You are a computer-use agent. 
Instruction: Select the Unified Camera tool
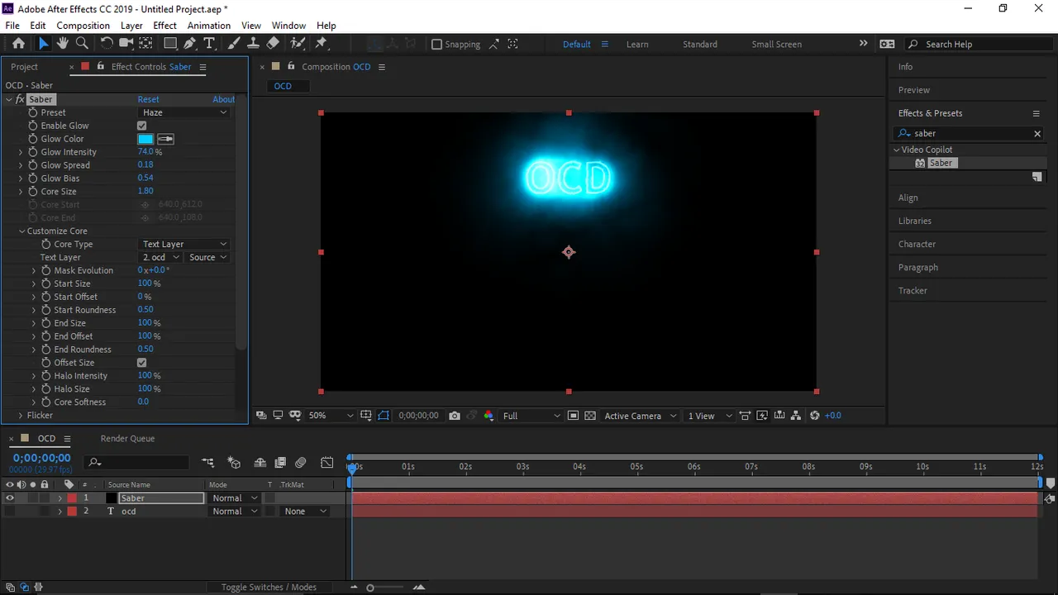click(x=126, y=44)
